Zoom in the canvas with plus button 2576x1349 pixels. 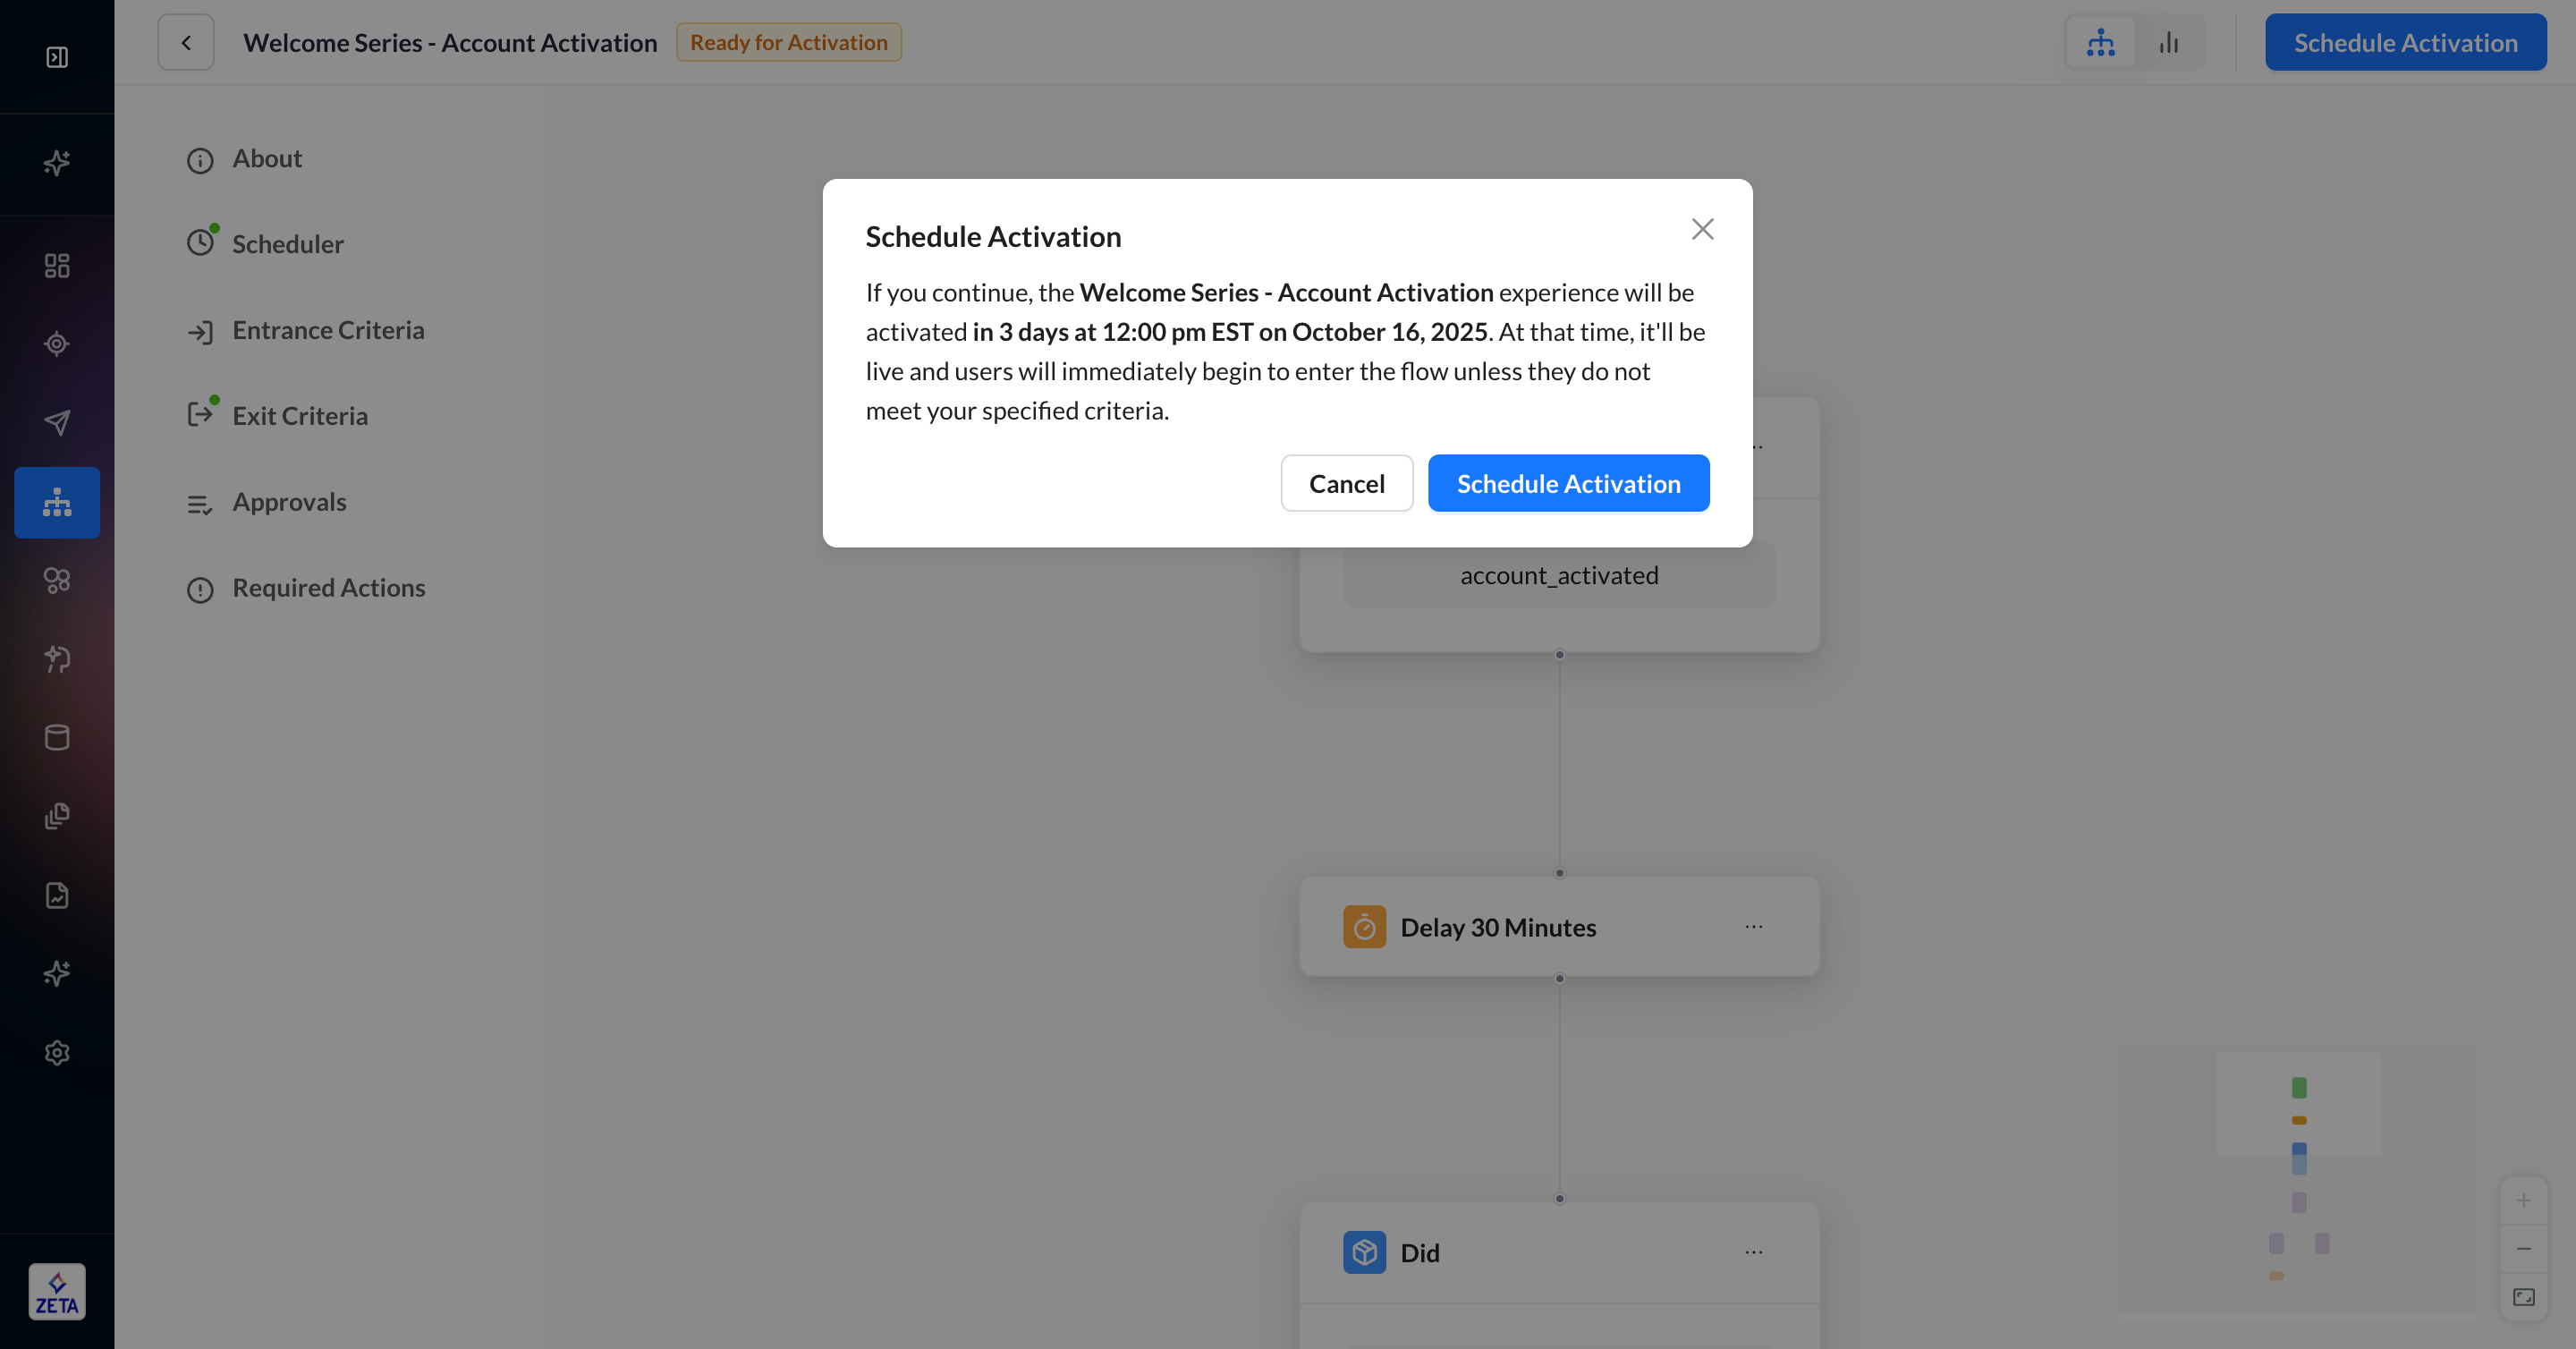2523,1200
